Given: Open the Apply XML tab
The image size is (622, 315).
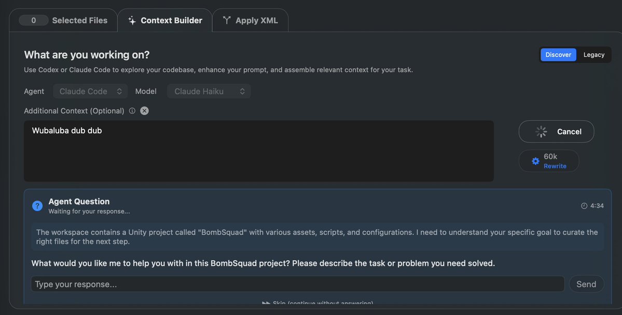Looking at the screenshot, I should [251, 20].
